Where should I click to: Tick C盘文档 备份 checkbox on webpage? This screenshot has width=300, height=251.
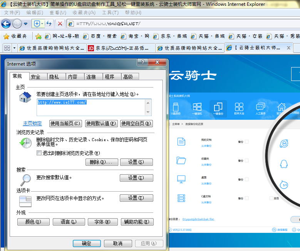(246, 198)
